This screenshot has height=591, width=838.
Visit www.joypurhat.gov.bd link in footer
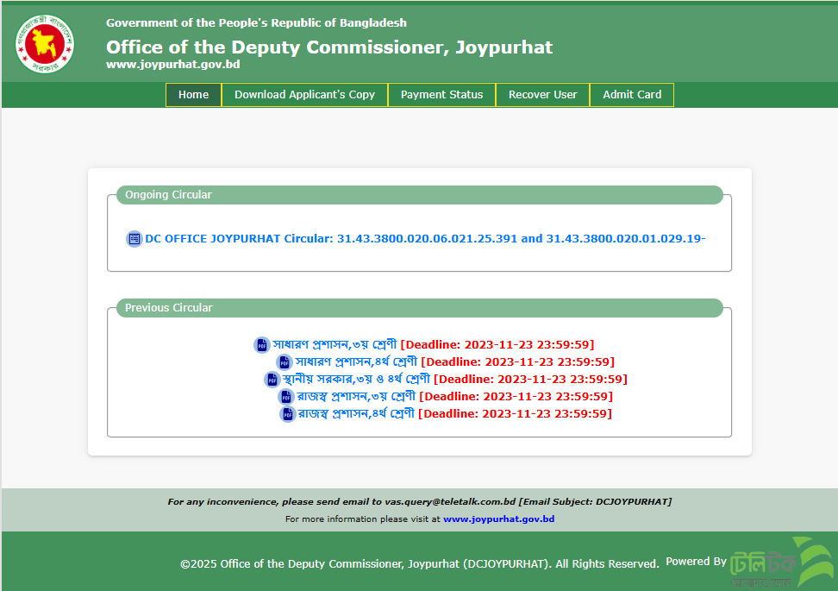point(498,519)
